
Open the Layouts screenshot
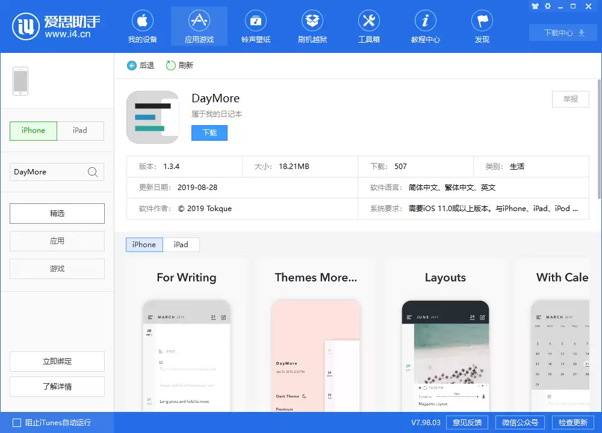coord(445,336)
